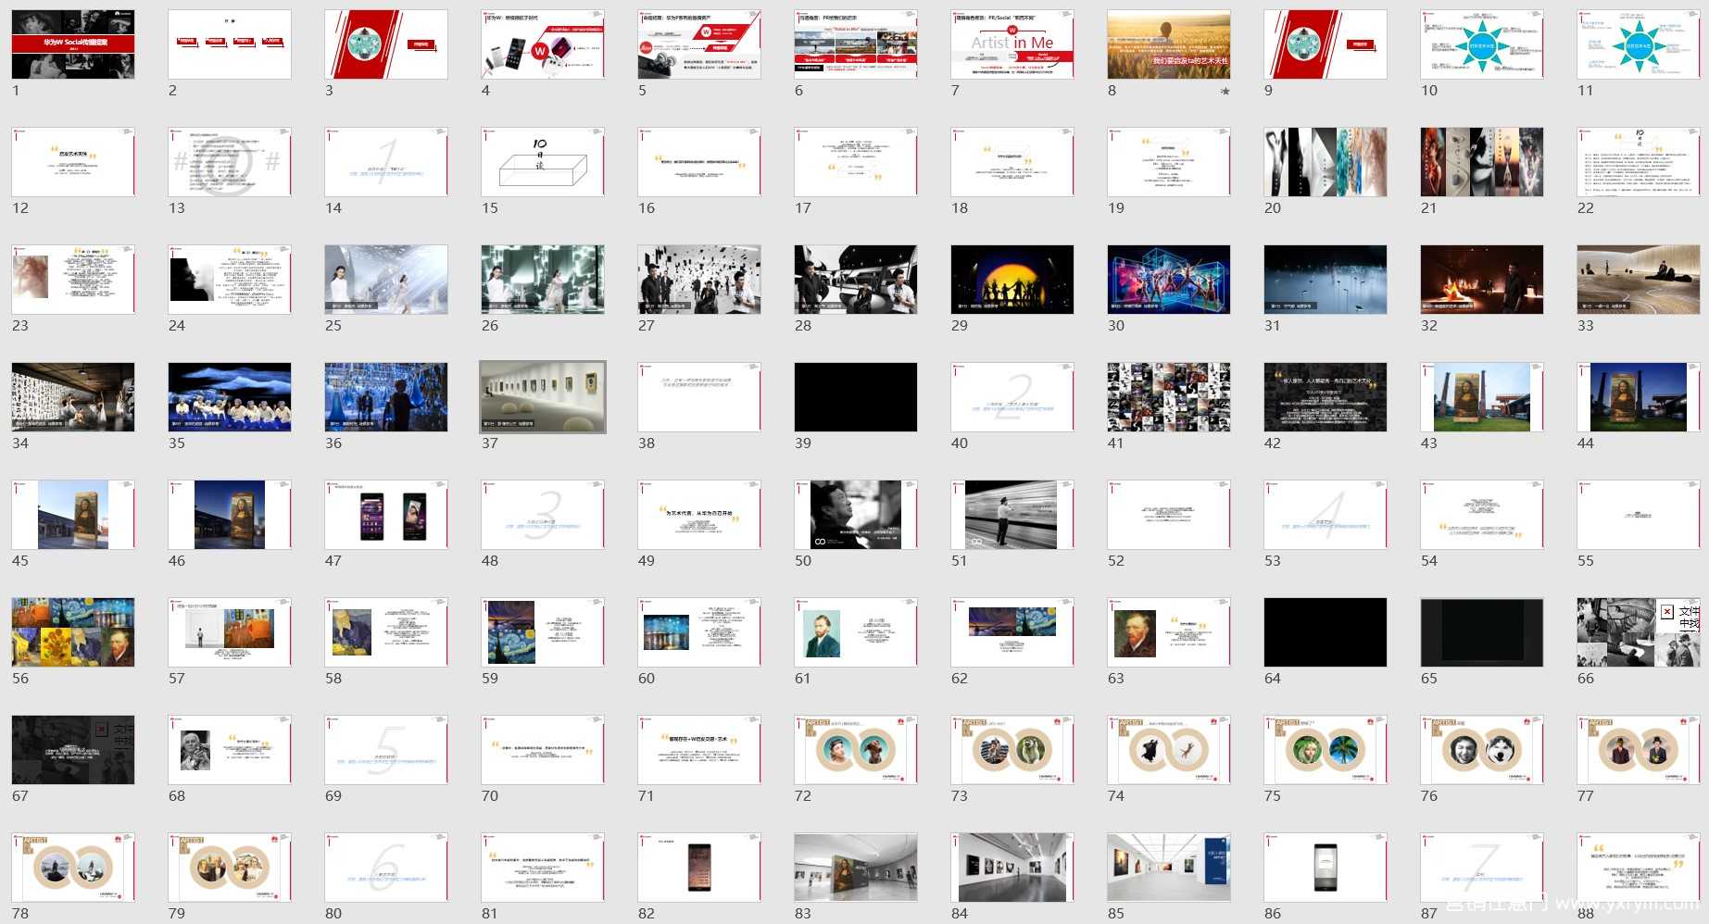Image resolution: width=1709 pixels, height=924 pixels.
Task: Click highlighted slide 37 gallery corridor thumbnail
Action: point(543,397)
